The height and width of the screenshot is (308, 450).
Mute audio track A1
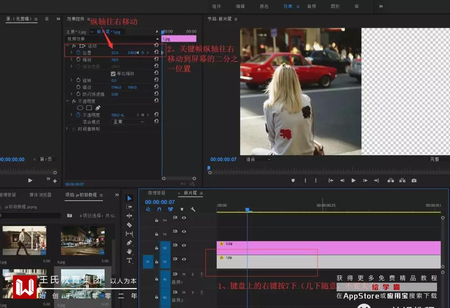click(184, 274)
